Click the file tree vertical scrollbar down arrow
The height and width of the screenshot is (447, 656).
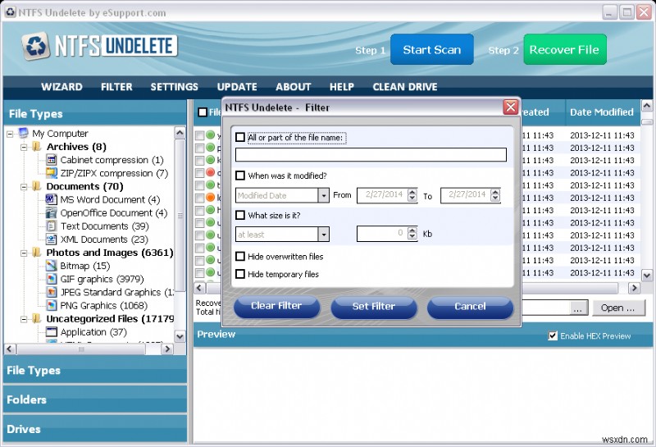point(180,336)
